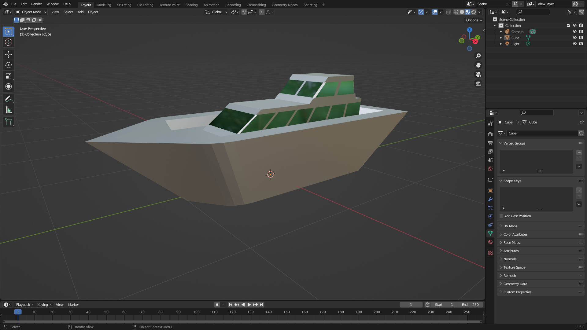Open the Material properties tab

click(490, 242)
